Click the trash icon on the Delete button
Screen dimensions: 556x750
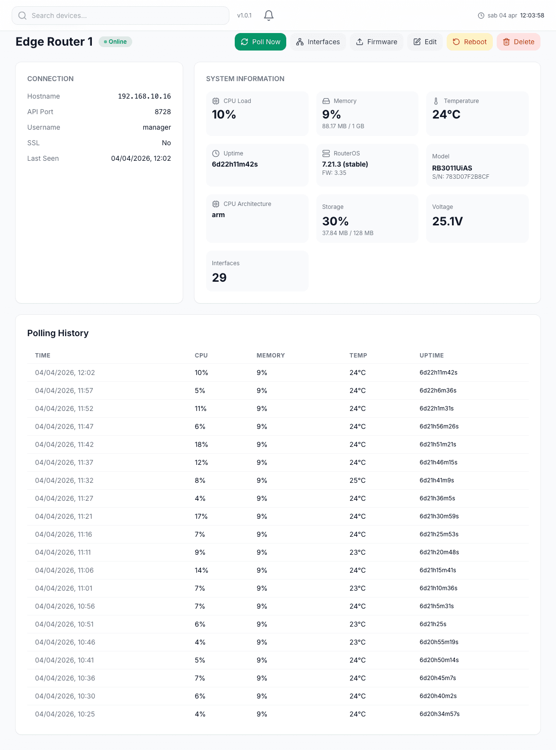coord(507,42)
